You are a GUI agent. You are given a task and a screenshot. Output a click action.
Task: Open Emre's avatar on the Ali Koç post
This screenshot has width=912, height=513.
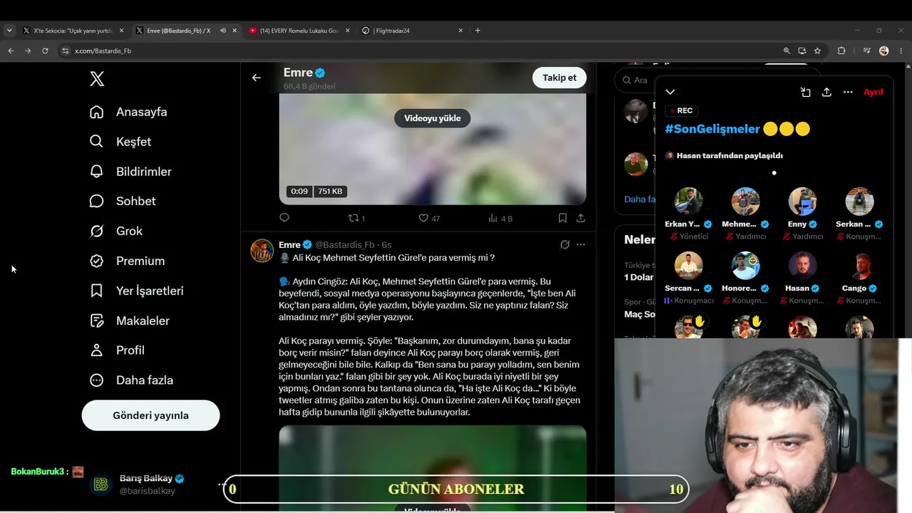(262, 251)
